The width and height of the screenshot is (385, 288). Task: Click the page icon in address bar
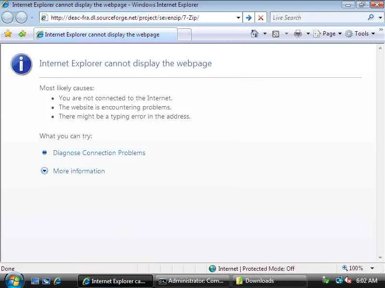click(44, 18)
